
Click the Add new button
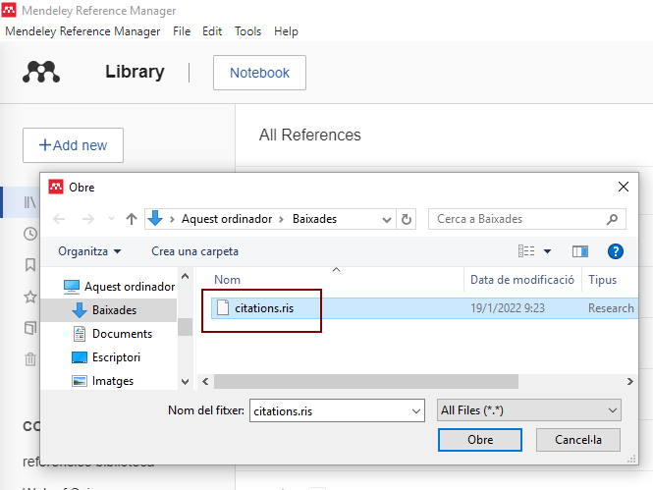click(73, 145)
